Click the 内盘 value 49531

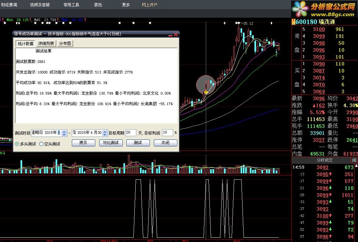click(x=317, y=154)
